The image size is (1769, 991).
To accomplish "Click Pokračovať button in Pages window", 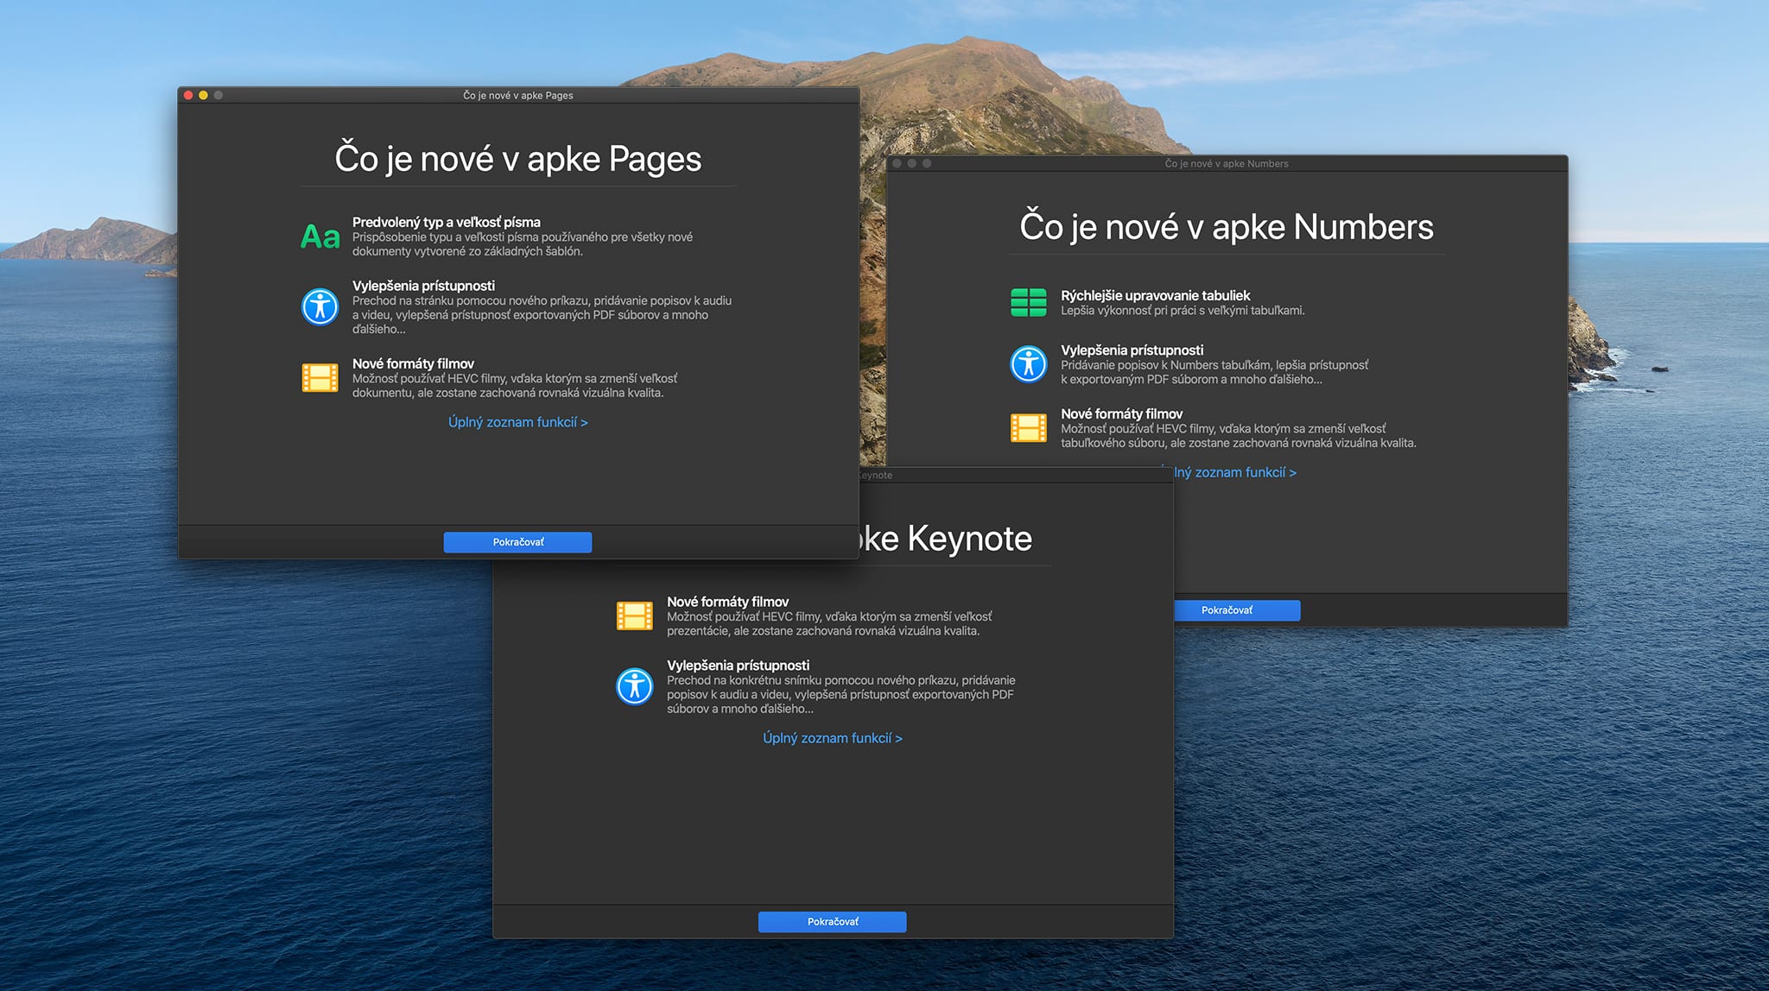I will pyautogui.click(x=518, y=542).
